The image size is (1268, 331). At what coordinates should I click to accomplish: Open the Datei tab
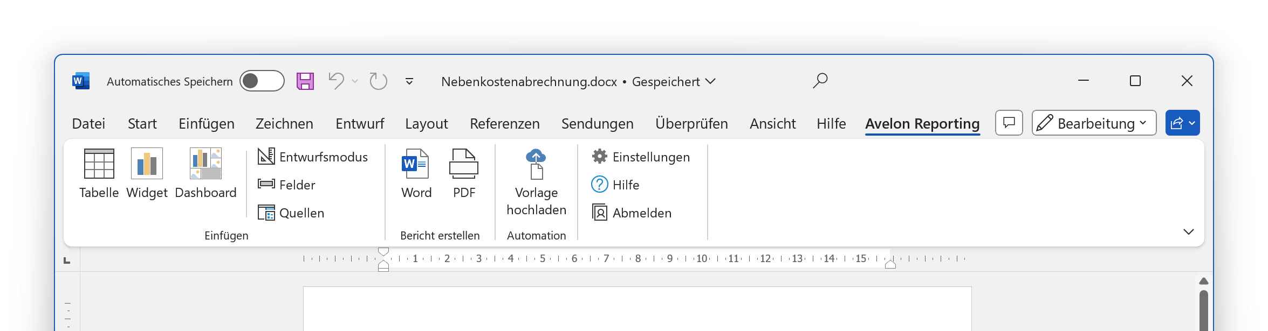[88, 124]
